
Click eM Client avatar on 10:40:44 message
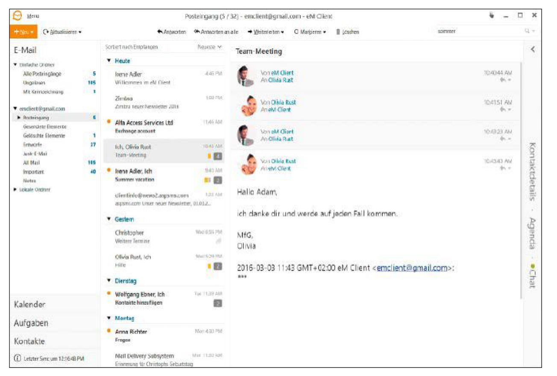(x=246, y=76)
